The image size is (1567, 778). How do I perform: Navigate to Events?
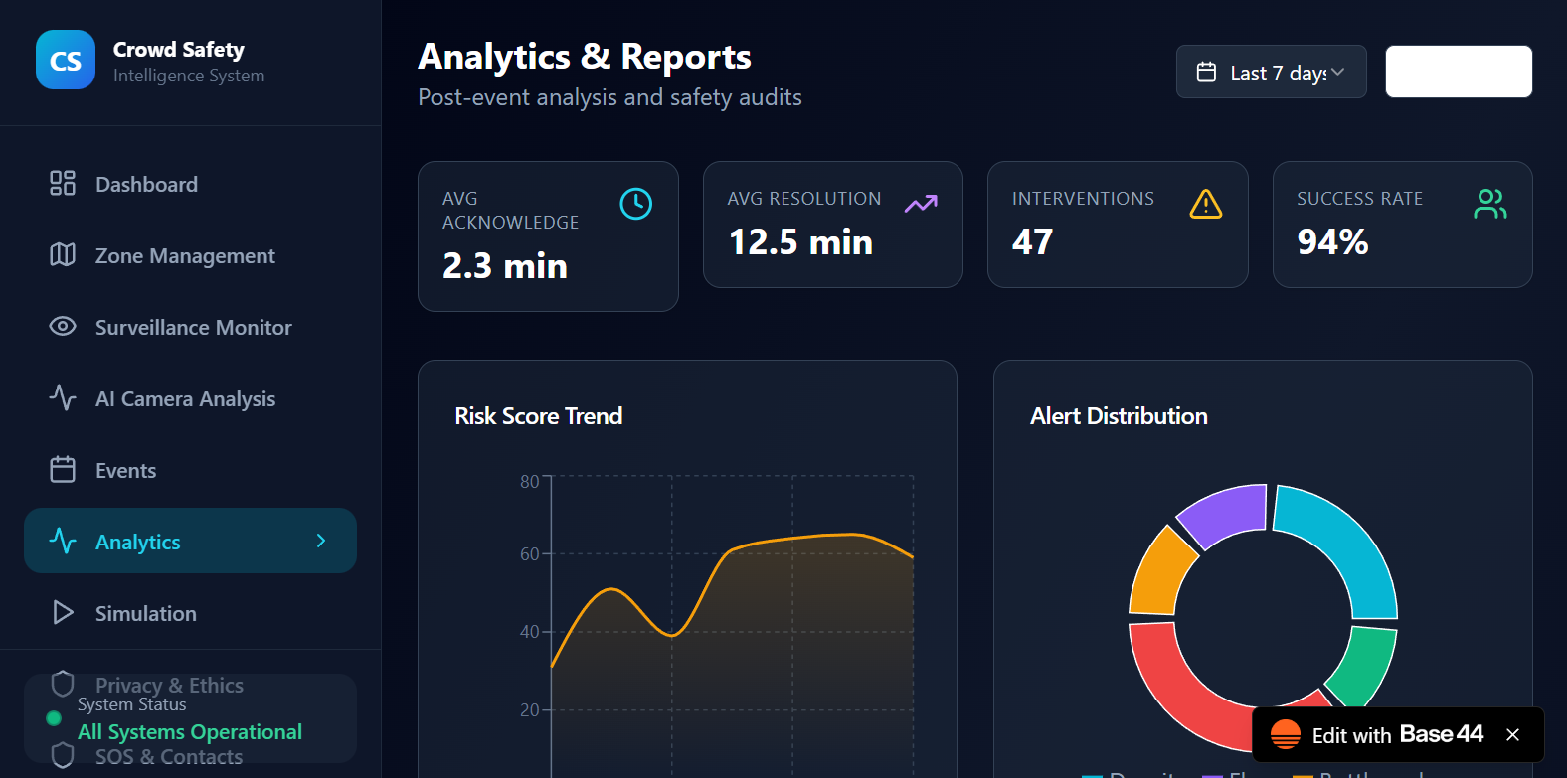click(x=190, y=470)
